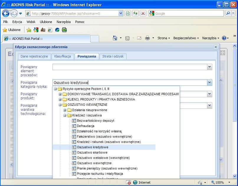Go forward with the browser Forward arrow

coord(14,14)
